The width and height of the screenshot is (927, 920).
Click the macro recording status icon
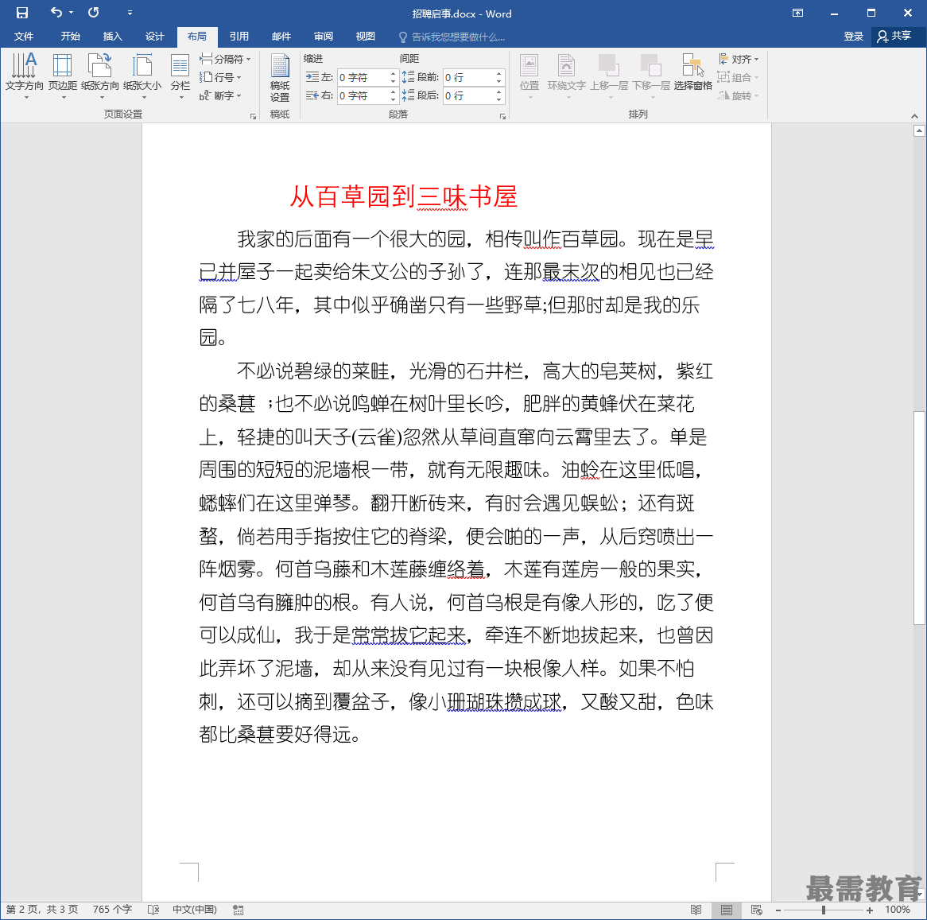pyautogui.click(x=239, y=910)
